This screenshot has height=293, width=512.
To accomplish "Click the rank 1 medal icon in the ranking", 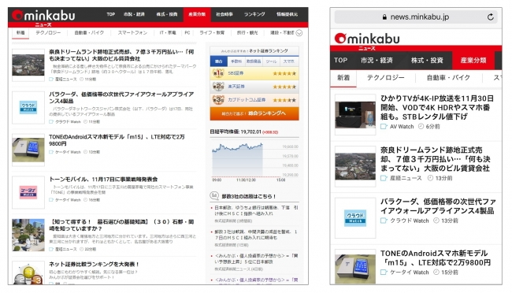I will pyautogui.click(x=217, y=73).
